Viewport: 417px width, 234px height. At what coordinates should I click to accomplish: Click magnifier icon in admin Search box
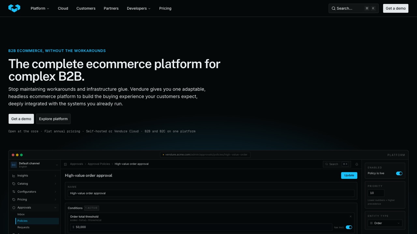tap(326, 164)
